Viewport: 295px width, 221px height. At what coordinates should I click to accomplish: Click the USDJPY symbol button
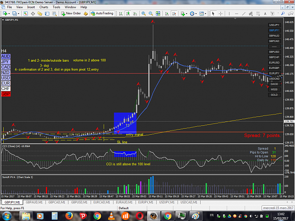point(274,25)
